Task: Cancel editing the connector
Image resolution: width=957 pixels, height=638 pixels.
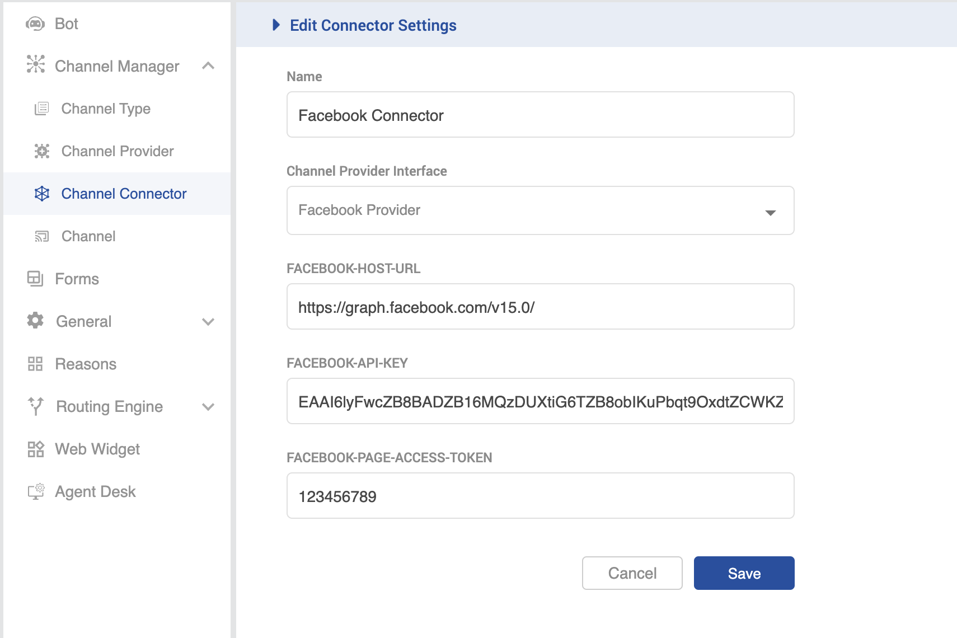Action: (x=632, y=573)
